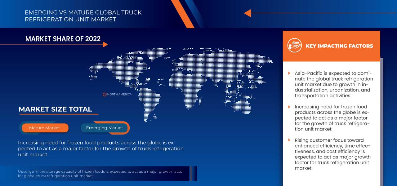Click orange arrowhead under Market Share of 2022
The image size is (397, 186).
pos(105,45)
